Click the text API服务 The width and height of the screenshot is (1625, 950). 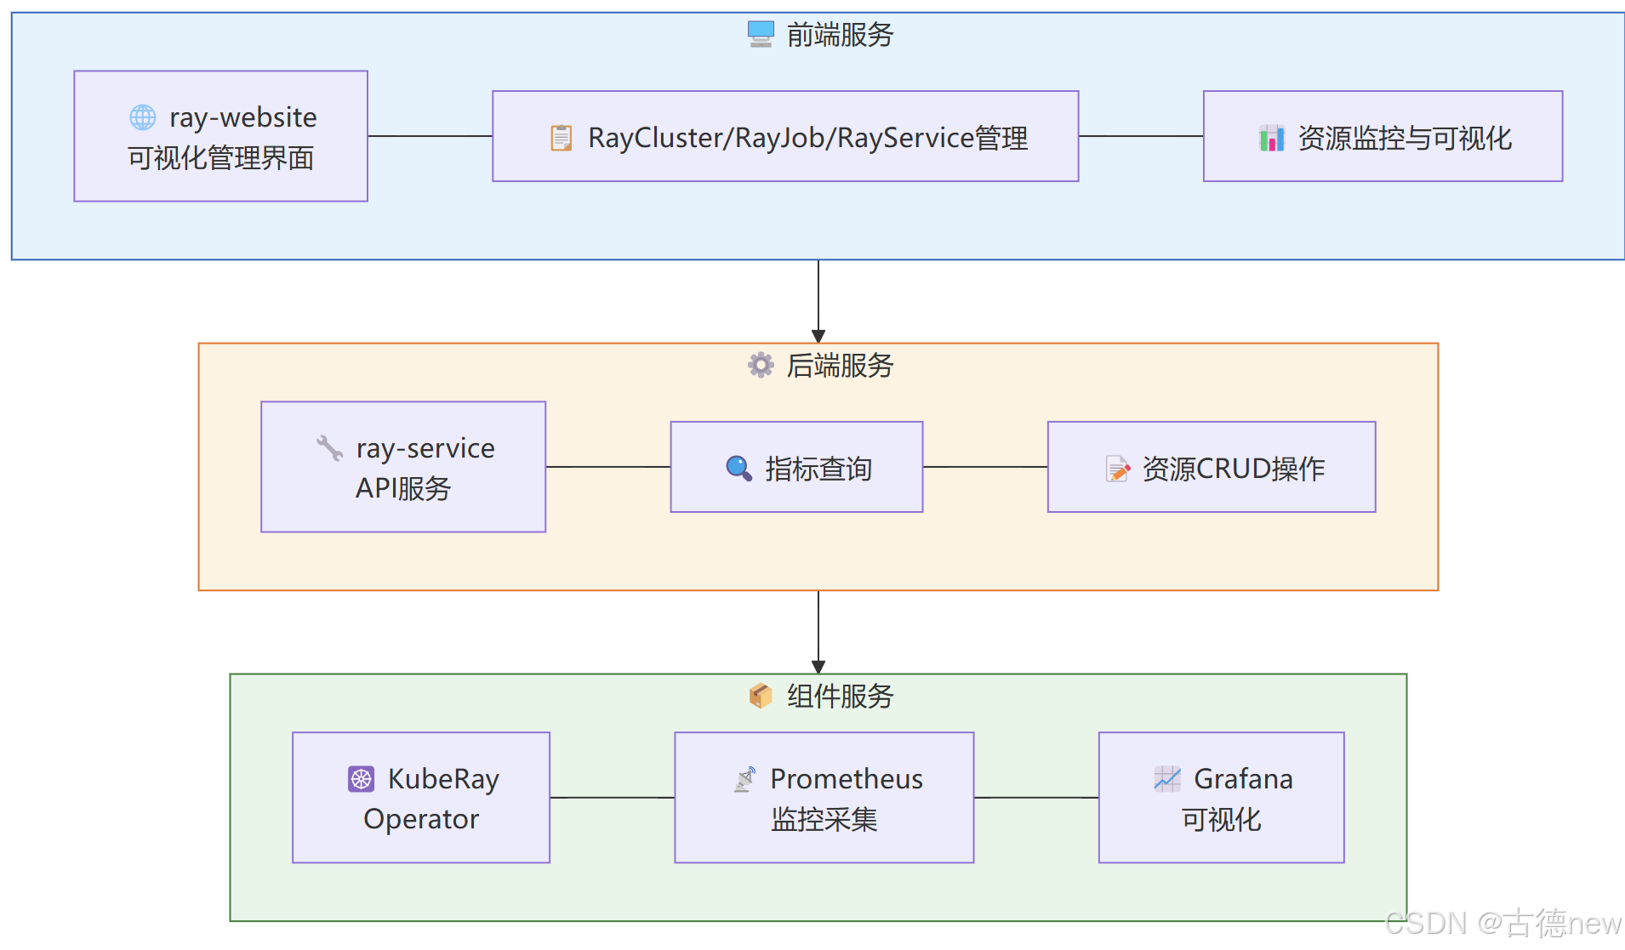403,489
